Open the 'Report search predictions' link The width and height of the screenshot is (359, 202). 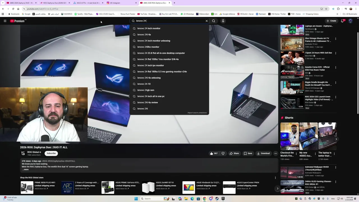pyautogui.click(x=197, y=113)
